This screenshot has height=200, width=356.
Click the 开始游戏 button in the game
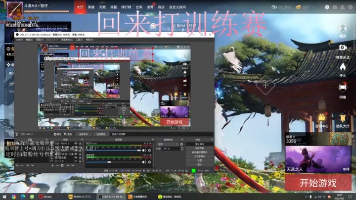pyautogui.click(x=318, y=183)
